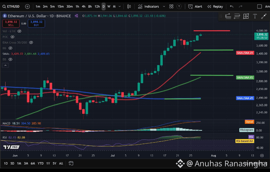Click the BUY 3,898.32 button
This screenshot has height=172, width=270.
tap(36, 23)
